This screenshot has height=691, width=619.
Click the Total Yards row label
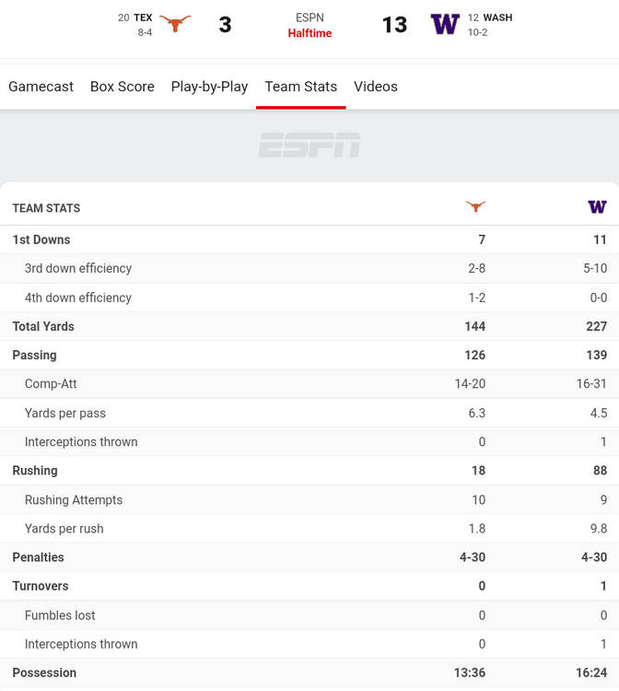pyautogui.click(x=43, y=326)
